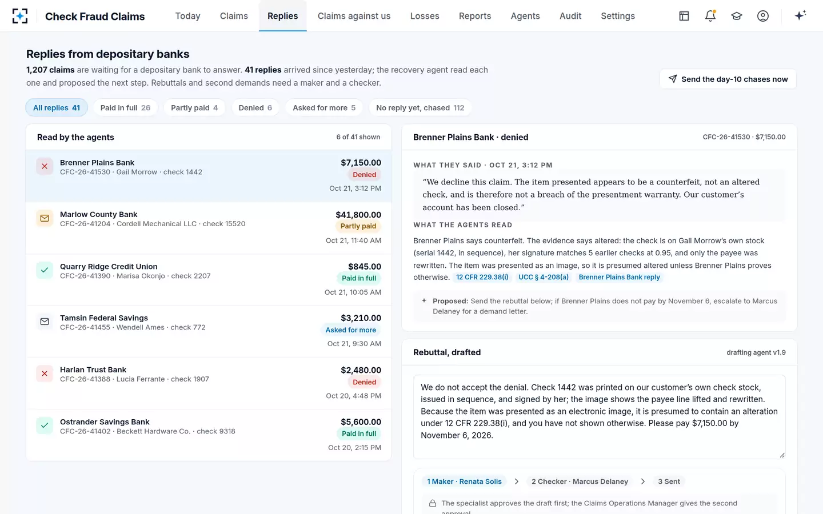The width and height of the screenshot is (823, 514).
Task: Filter by Partly paid 4
Action: [x=194, y=108]
